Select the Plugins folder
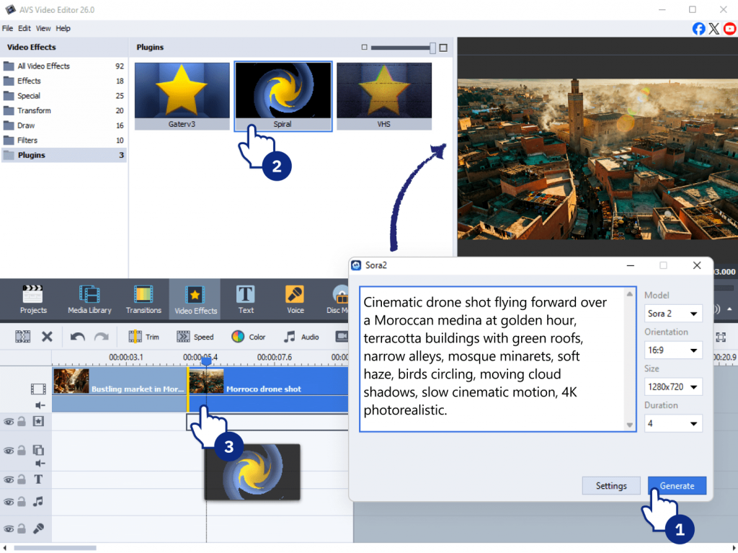 point(64,155)
